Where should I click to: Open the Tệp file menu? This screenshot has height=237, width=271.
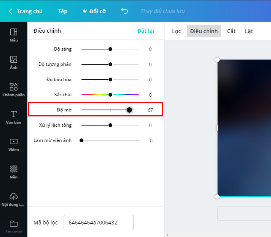pos(62,11)
